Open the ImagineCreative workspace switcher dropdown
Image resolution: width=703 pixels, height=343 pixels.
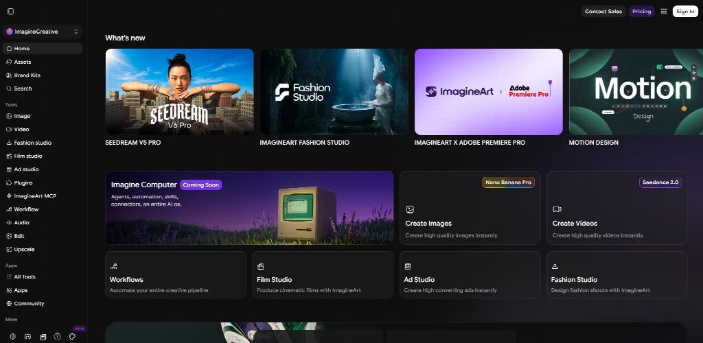point(42,32)
